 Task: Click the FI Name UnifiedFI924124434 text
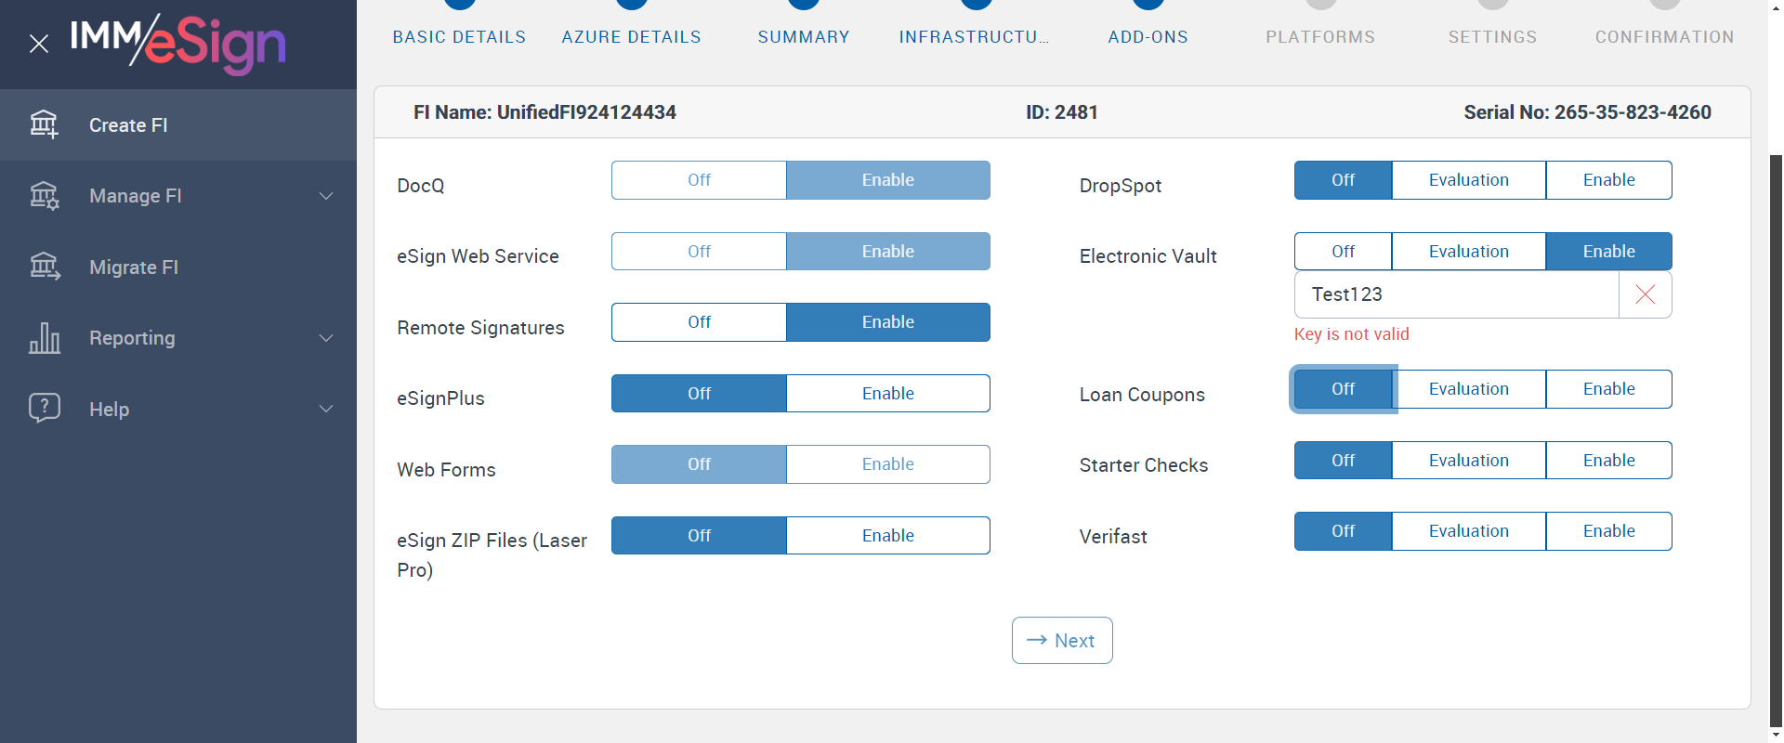click(544, 112)
